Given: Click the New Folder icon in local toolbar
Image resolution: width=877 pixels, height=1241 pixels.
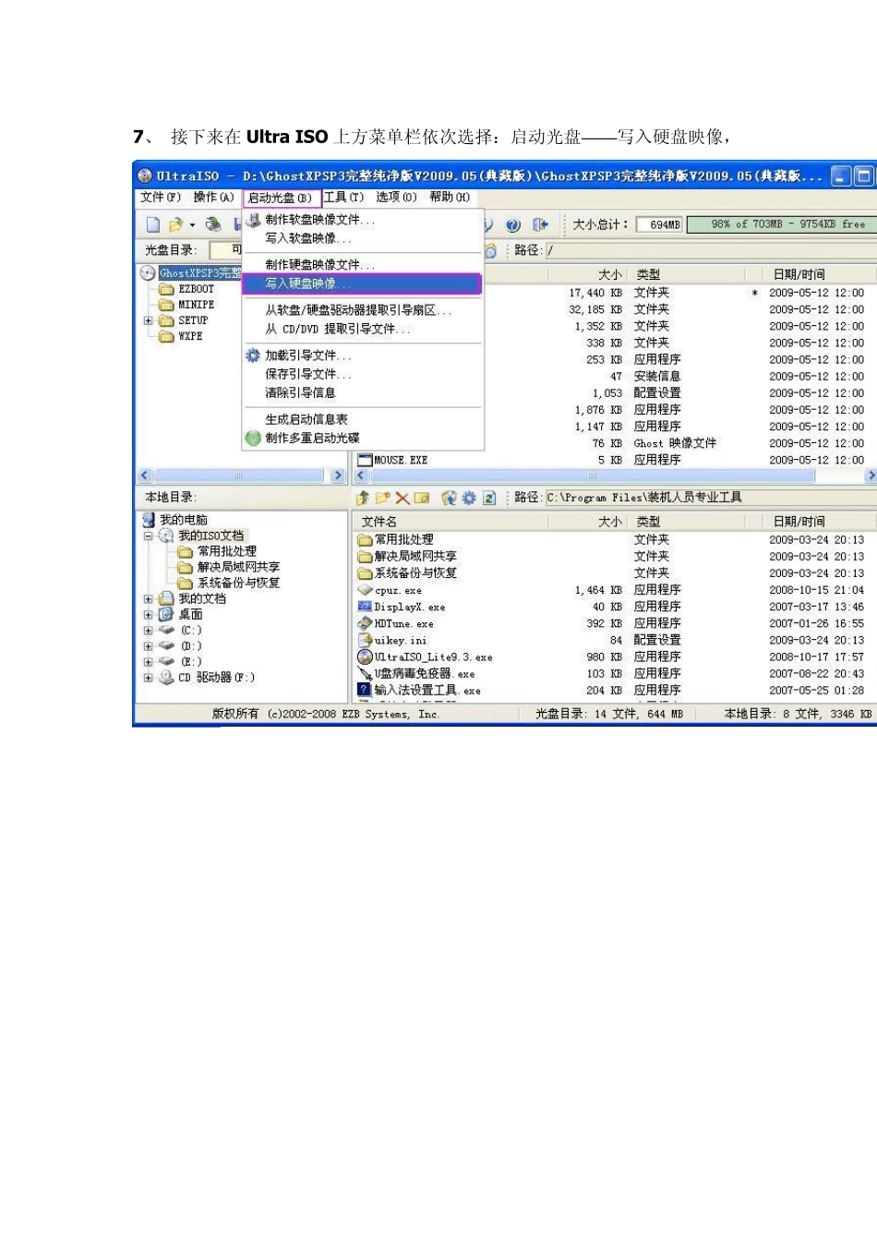Looking at the screenshot, I should coord(382,498).
